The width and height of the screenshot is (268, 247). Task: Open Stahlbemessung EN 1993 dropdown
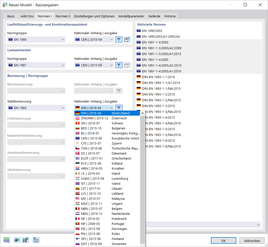click(x=36, y=108)
